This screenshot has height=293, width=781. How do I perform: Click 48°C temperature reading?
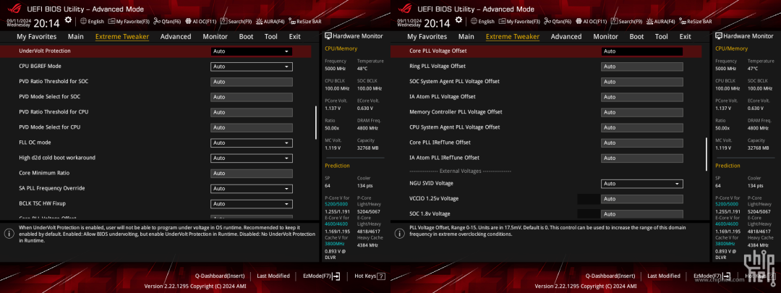pos(362,69)
